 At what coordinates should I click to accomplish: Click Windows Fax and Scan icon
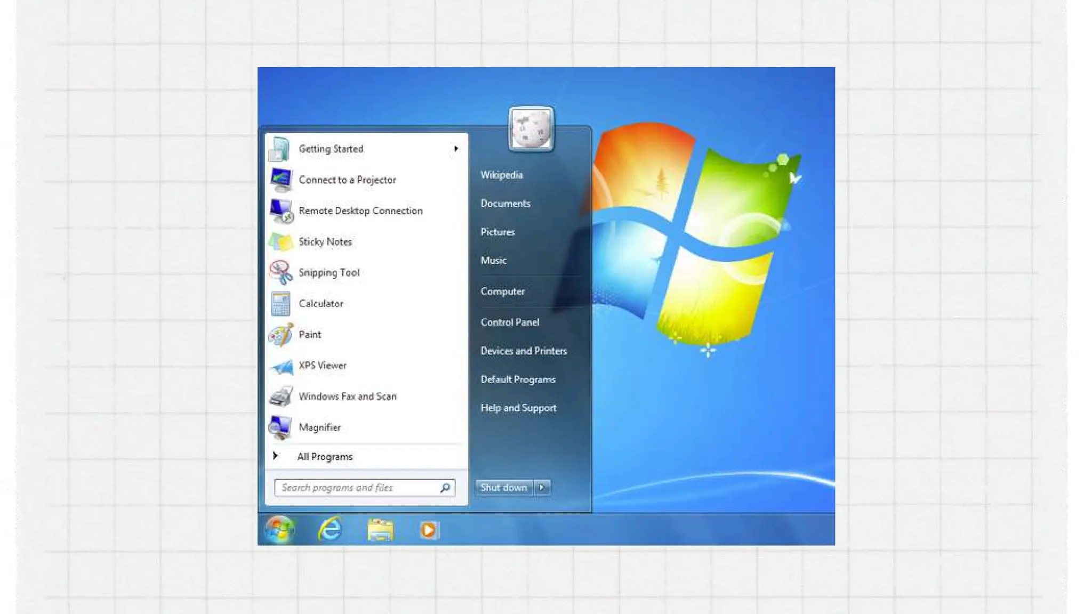point(280,397)
